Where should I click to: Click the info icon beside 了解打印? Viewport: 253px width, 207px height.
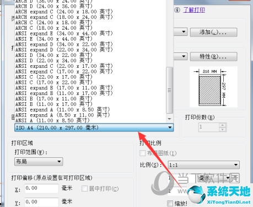pyautogui.click(x=177, y=10)
